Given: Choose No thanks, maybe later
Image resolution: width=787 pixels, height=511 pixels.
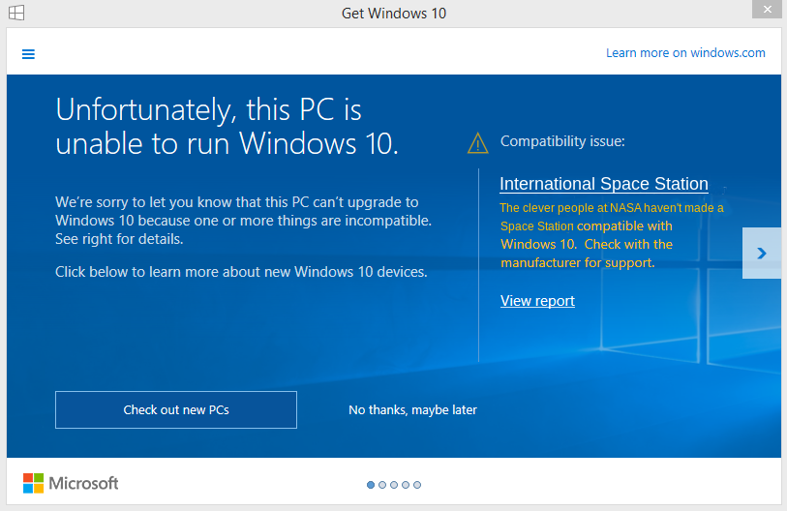Looking at the screenshot, I should pos(412,410).
